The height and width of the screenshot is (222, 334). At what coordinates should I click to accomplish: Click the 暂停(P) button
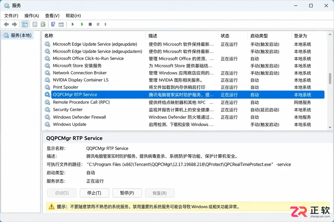click(x=127, y=193)
